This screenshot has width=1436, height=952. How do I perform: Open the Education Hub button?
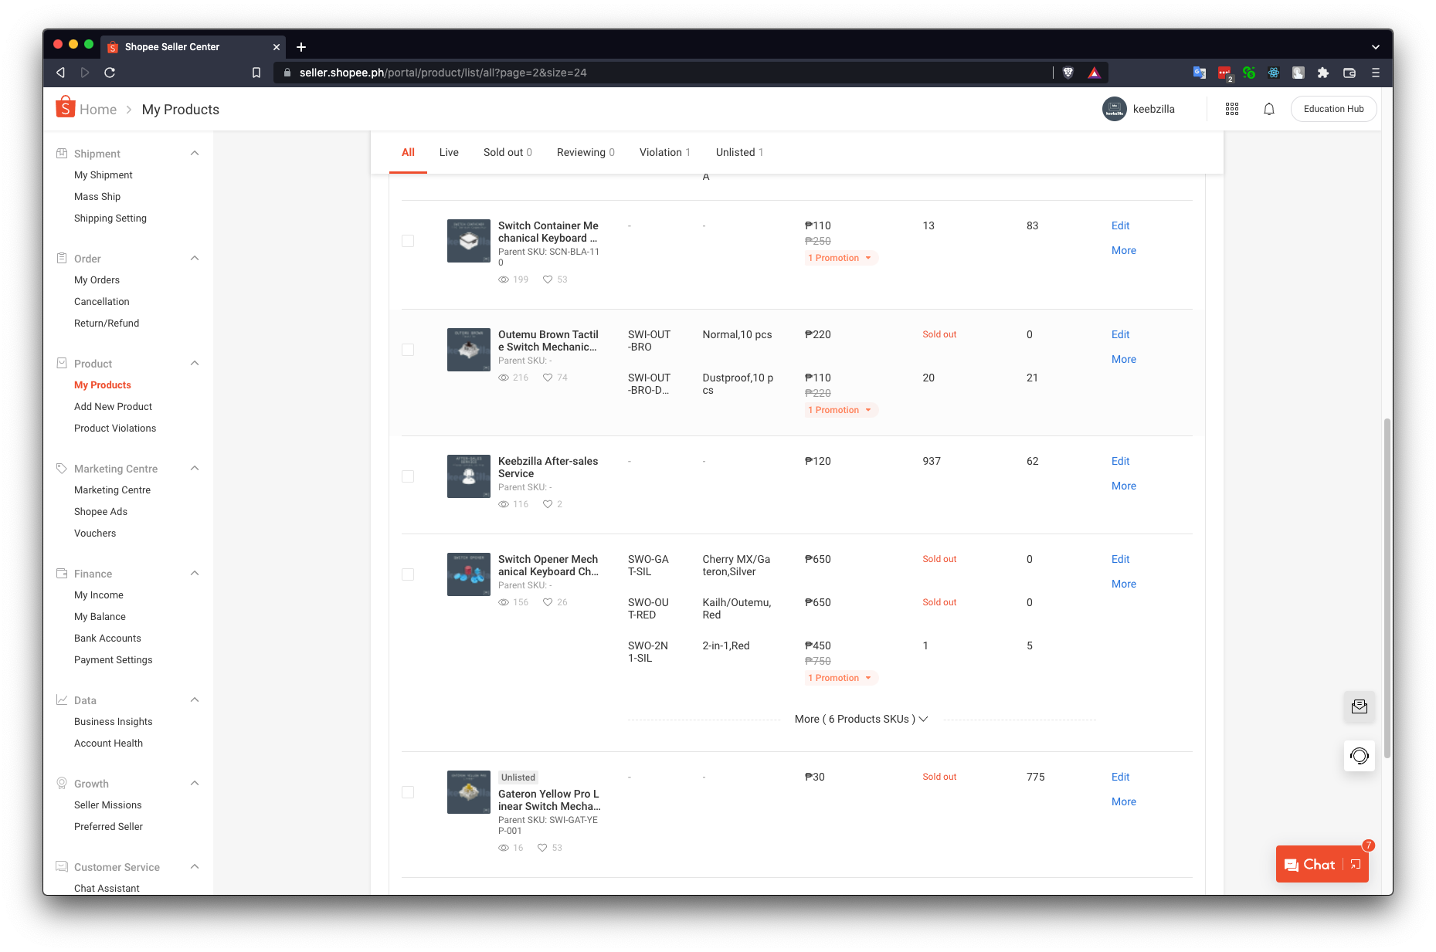(x=1334, y=109)
